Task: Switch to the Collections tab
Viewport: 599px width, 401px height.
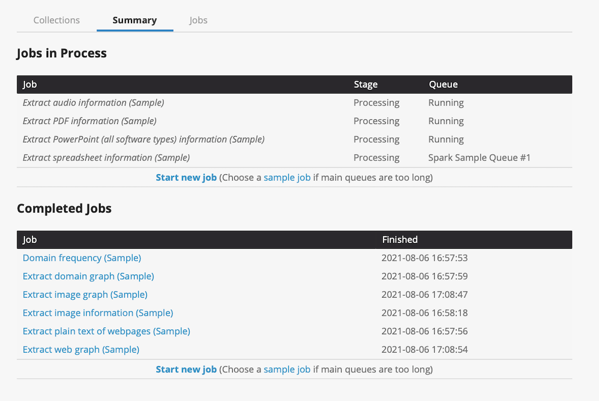Action: (57, 21)
